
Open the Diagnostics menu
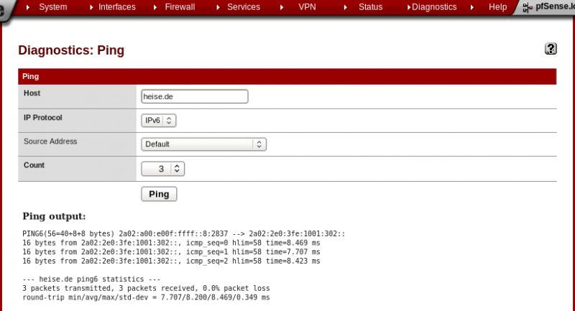pos(434,7)
